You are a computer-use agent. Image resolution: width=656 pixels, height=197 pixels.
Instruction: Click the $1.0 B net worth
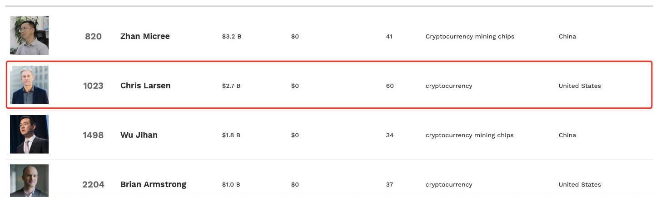(x=231, y=184)
